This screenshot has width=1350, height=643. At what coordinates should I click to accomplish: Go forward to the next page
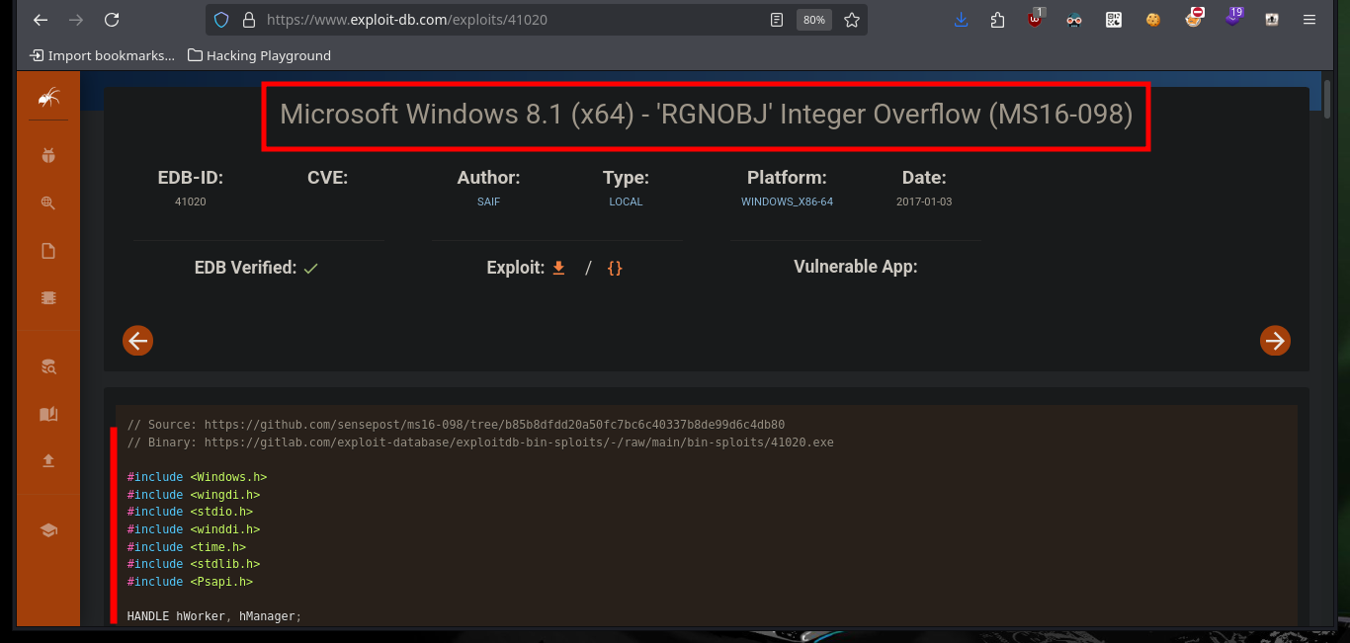(x=76, y=20)
